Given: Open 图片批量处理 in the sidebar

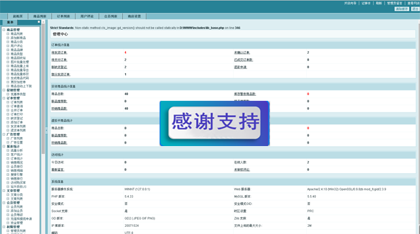Looking at the screenshot, I should point(19,62).
